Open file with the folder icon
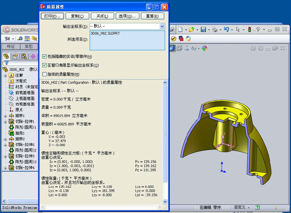 coord(191,29)
